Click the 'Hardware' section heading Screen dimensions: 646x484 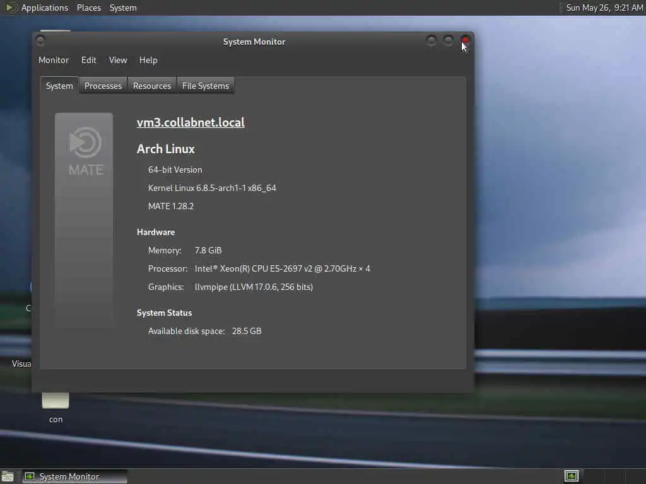(156, 232)
